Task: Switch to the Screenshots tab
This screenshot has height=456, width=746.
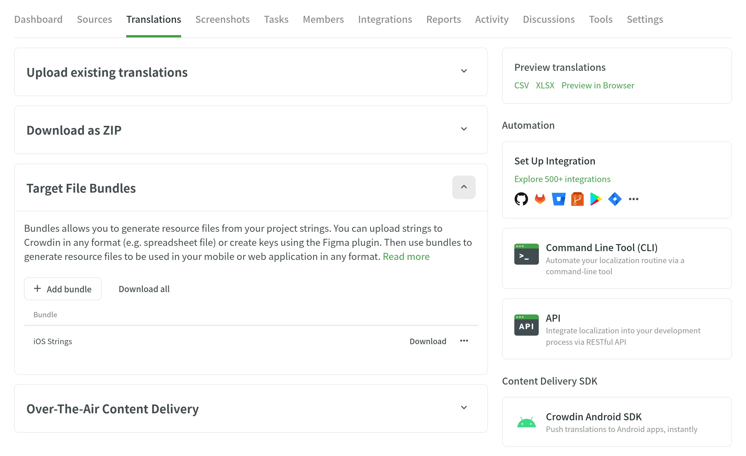Action: (x=222, y=19)
